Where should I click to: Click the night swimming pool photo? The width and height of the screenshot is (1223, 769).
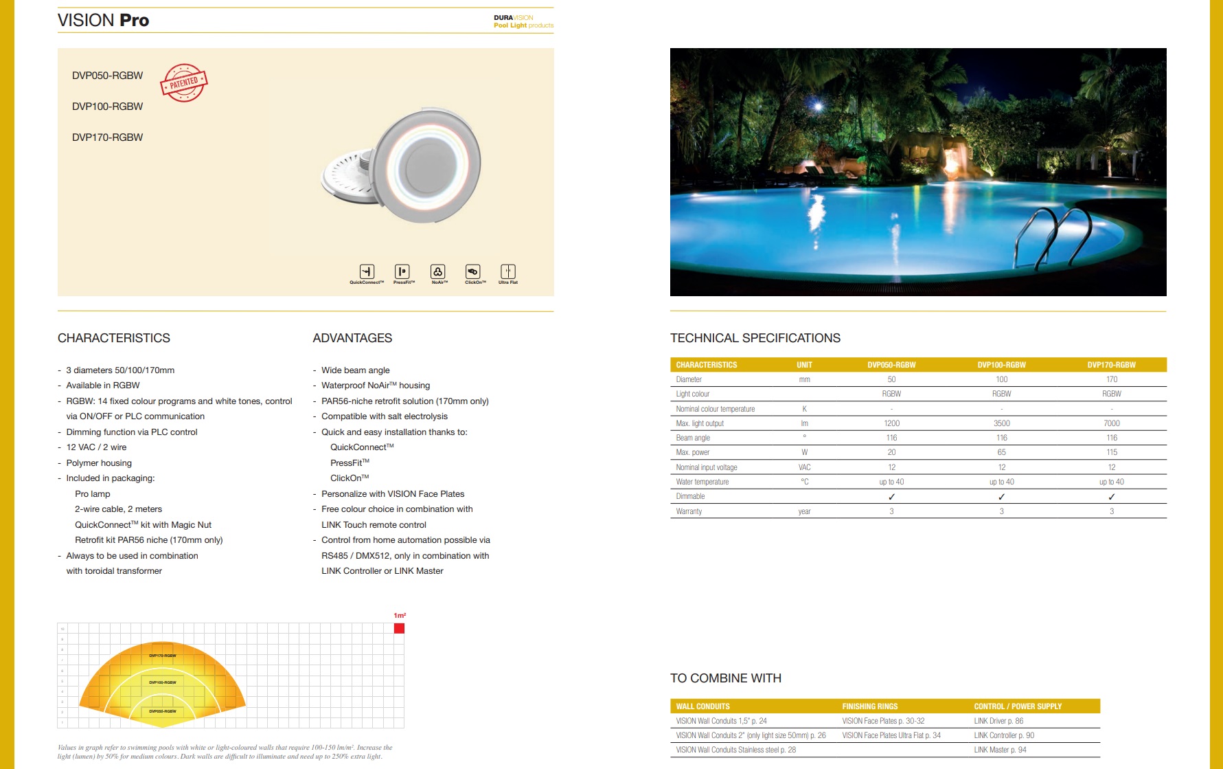pyautogui.click(x=918, y=172)
